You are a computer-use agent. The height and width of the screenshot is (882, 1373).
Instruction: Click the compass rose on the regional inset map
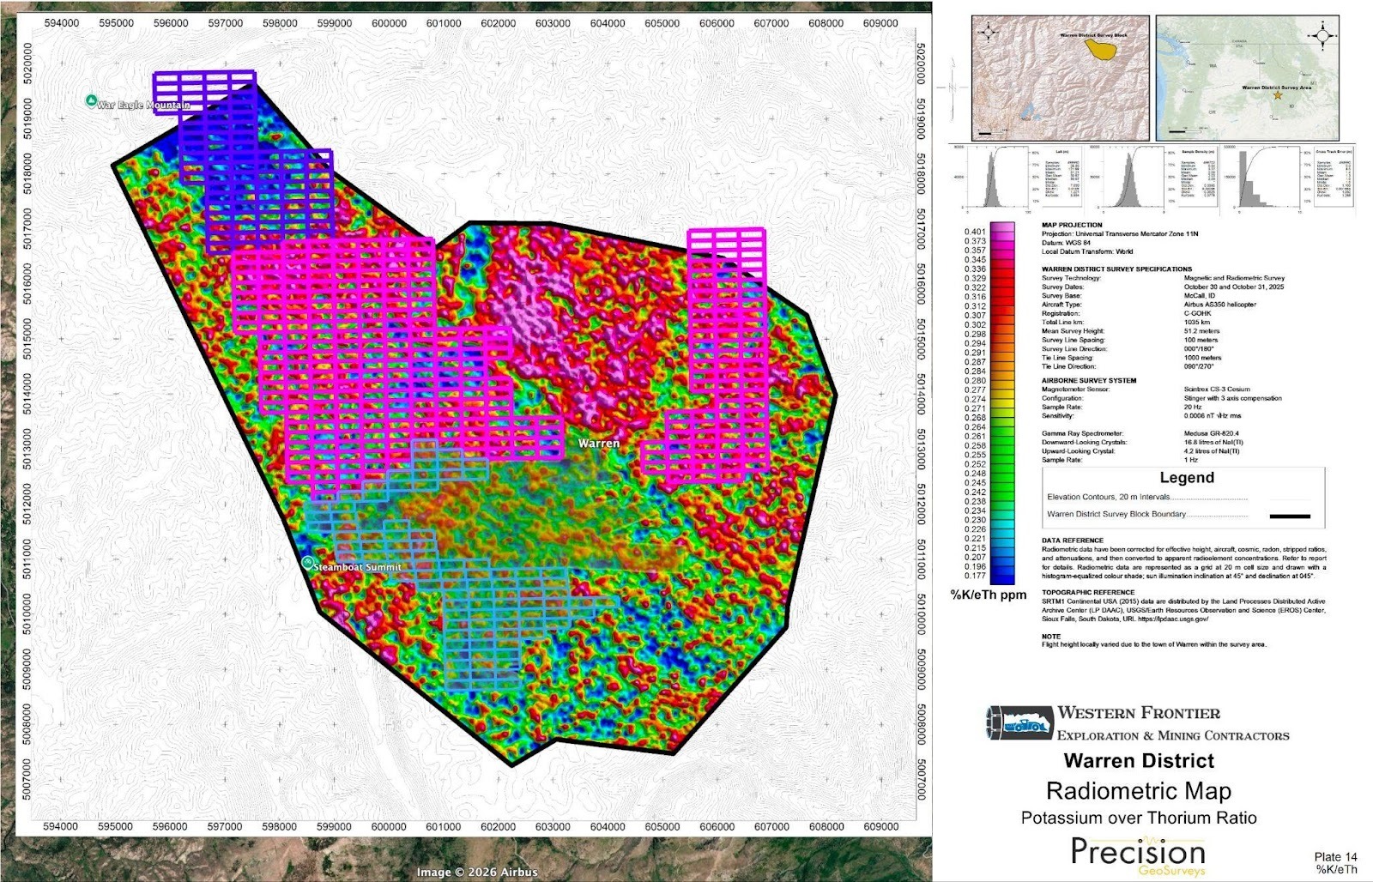click(x=1322, y=36)
